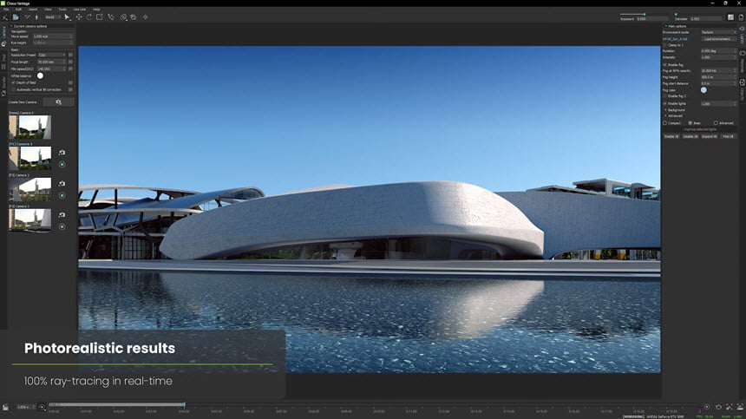Click the Load environment button

click(x=718, y=39)
